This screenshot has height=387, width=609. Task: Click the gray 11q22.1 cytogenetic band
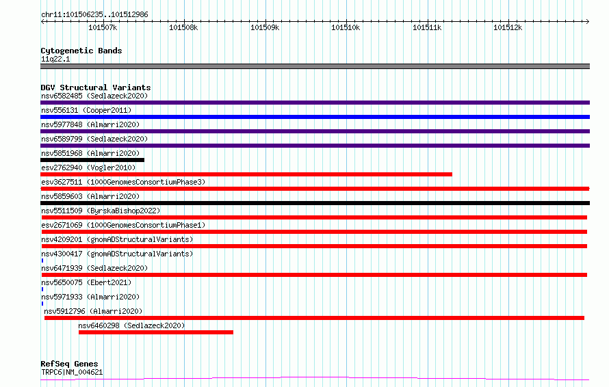[x=315, y=66]
